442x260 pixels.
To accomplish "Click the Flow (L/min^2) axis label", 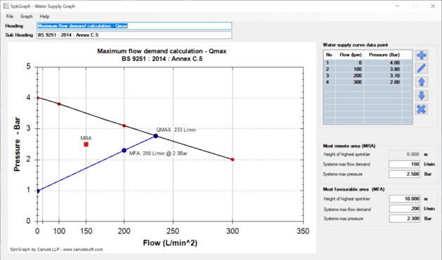I will tap(170, 243).
